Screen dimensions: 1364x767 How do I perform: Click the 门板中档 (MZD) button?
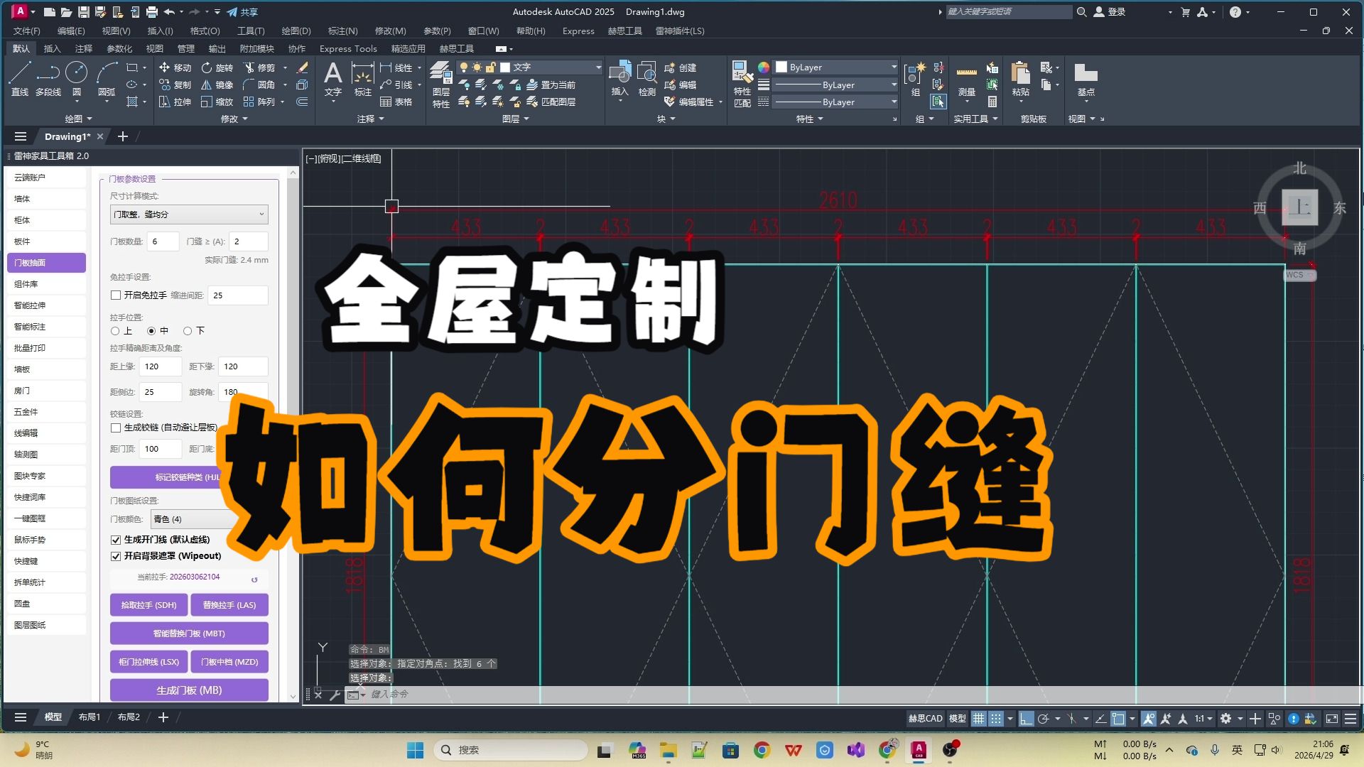click(229, 662)
